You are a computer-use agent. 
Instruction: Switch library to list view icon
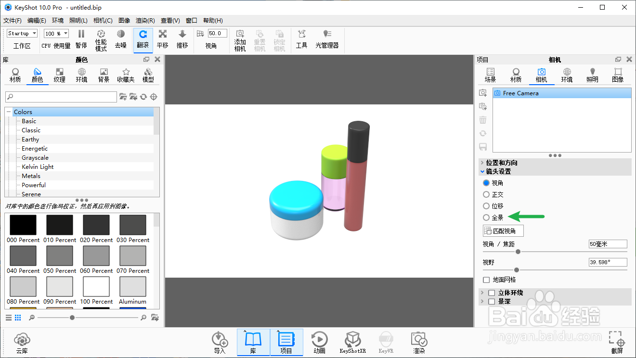9,318
